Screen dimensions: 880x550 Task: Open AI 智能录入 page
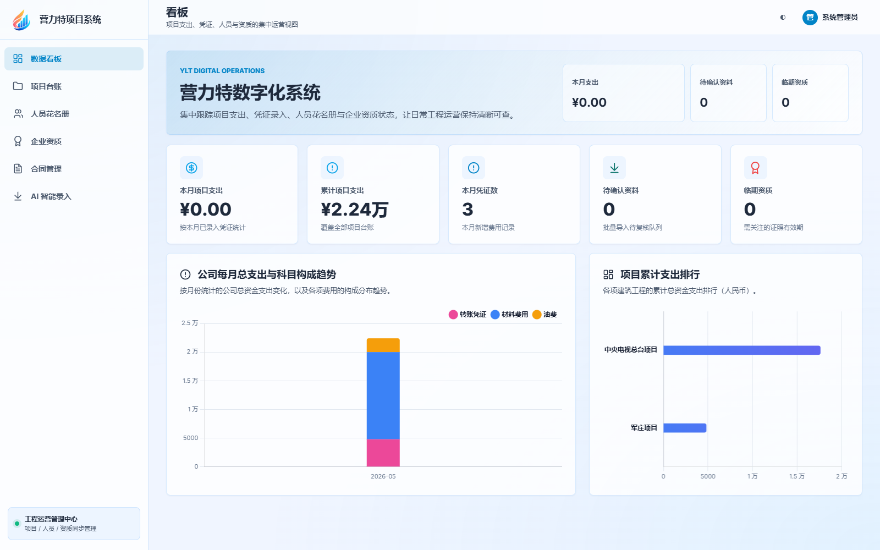(74, 196)
